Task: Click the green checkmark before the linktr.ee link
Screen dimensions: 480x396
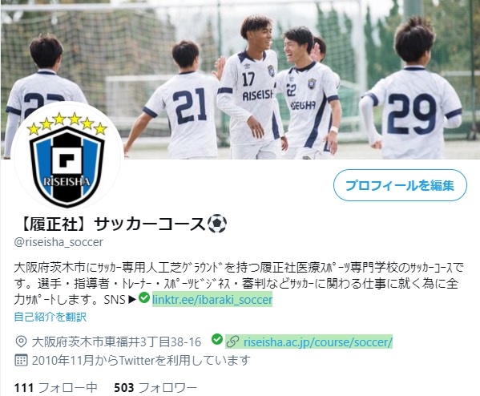Action: coord(144,297)
